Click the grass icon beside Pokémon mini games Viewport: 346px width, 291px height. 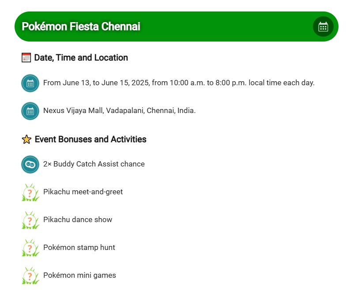[x=30, y=276]
